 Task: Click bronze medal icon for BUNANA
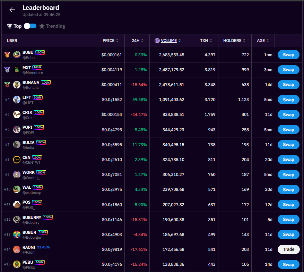click(x=7, y=84)
